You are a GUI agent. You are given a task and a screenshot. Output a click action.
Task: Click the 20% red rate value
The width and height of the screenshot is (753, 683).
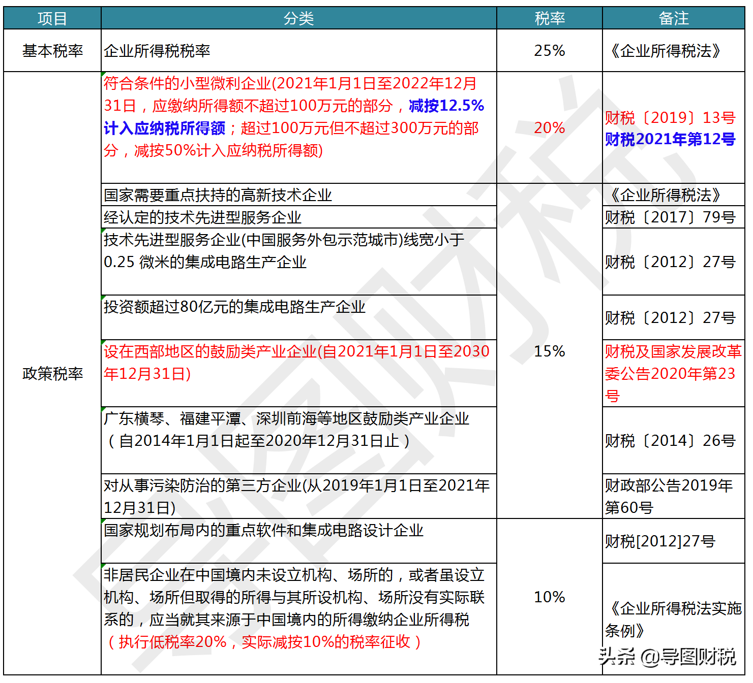point(549,128)
